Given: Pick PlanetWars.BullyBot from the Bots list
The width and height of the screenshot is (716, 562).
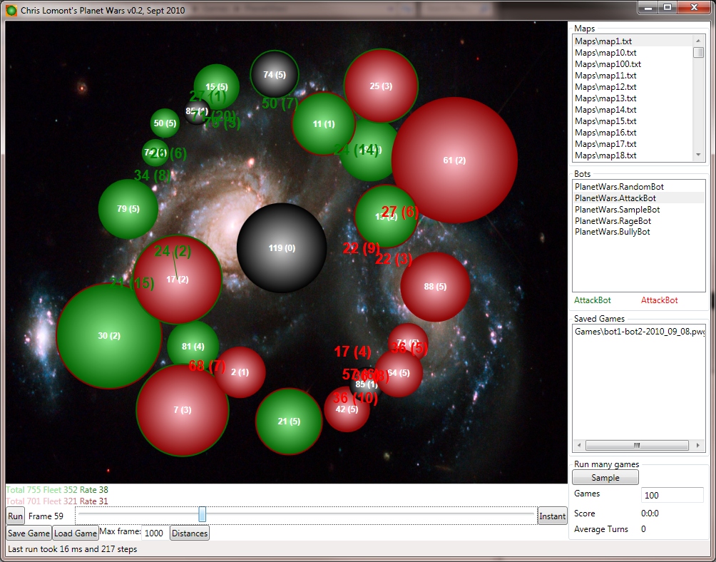Looking at the screenshot, I should pos(612,232).
